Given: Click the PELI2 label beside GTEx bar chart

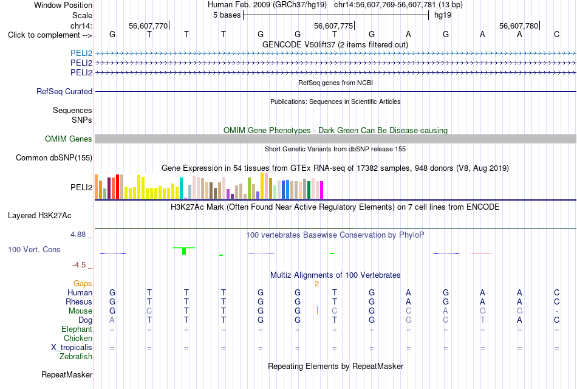Looking at the screenshot, I should point(81,187).
